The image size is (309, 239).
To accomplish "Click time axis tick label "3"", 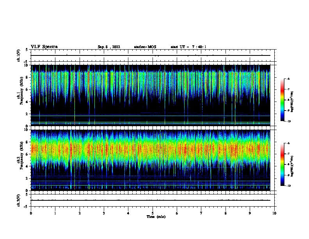I will (104, 213).
